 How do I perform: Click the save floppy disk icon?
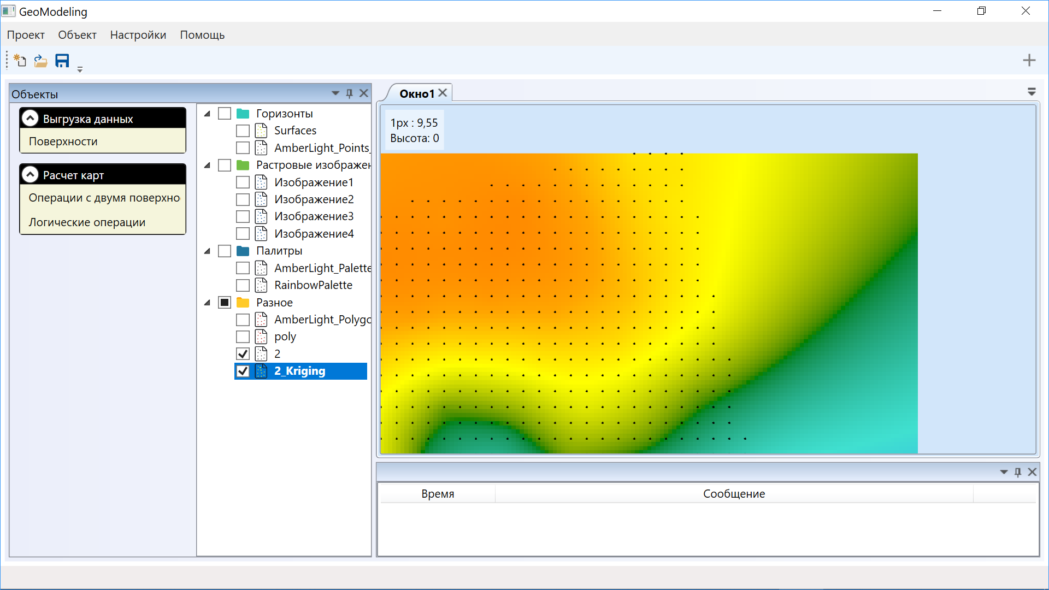click(62, 61)
